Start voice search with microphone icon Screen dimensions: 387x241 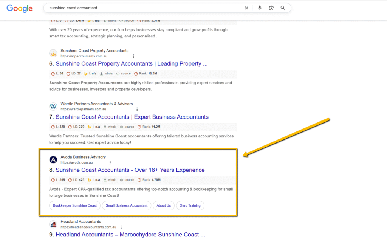pyautogui.click(x=260, y=8)
